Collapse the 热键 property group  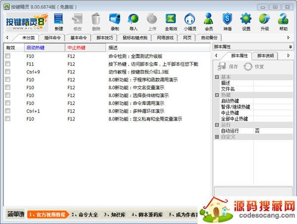(217, 95)
